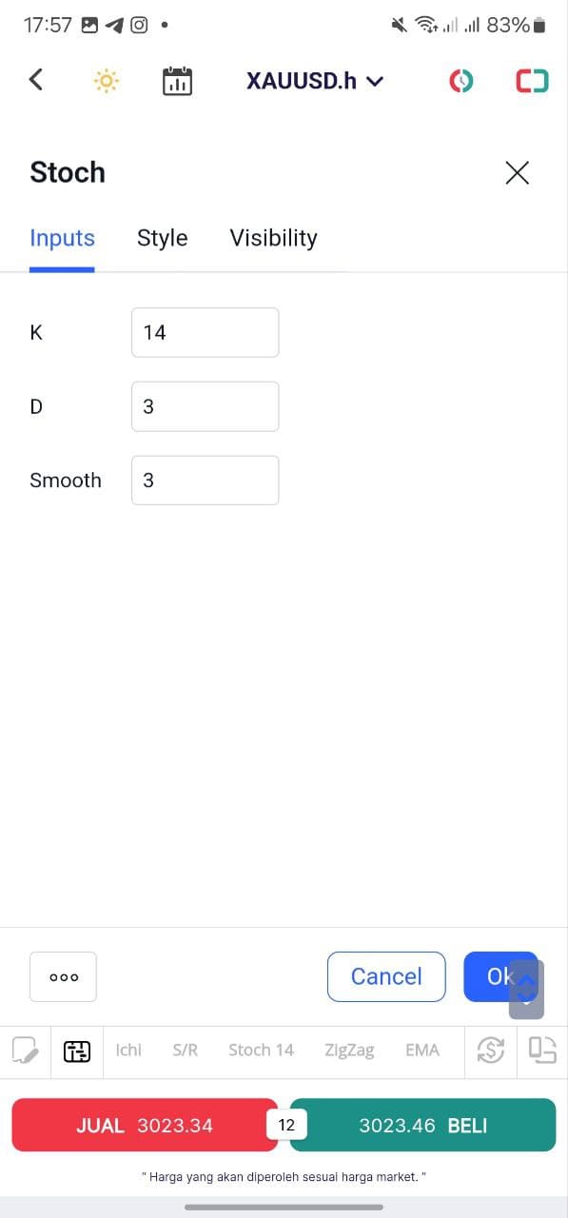Focus the K input field
This screenshot has width=568, height=1218.
pyautogui.click(x=206, y=332)
